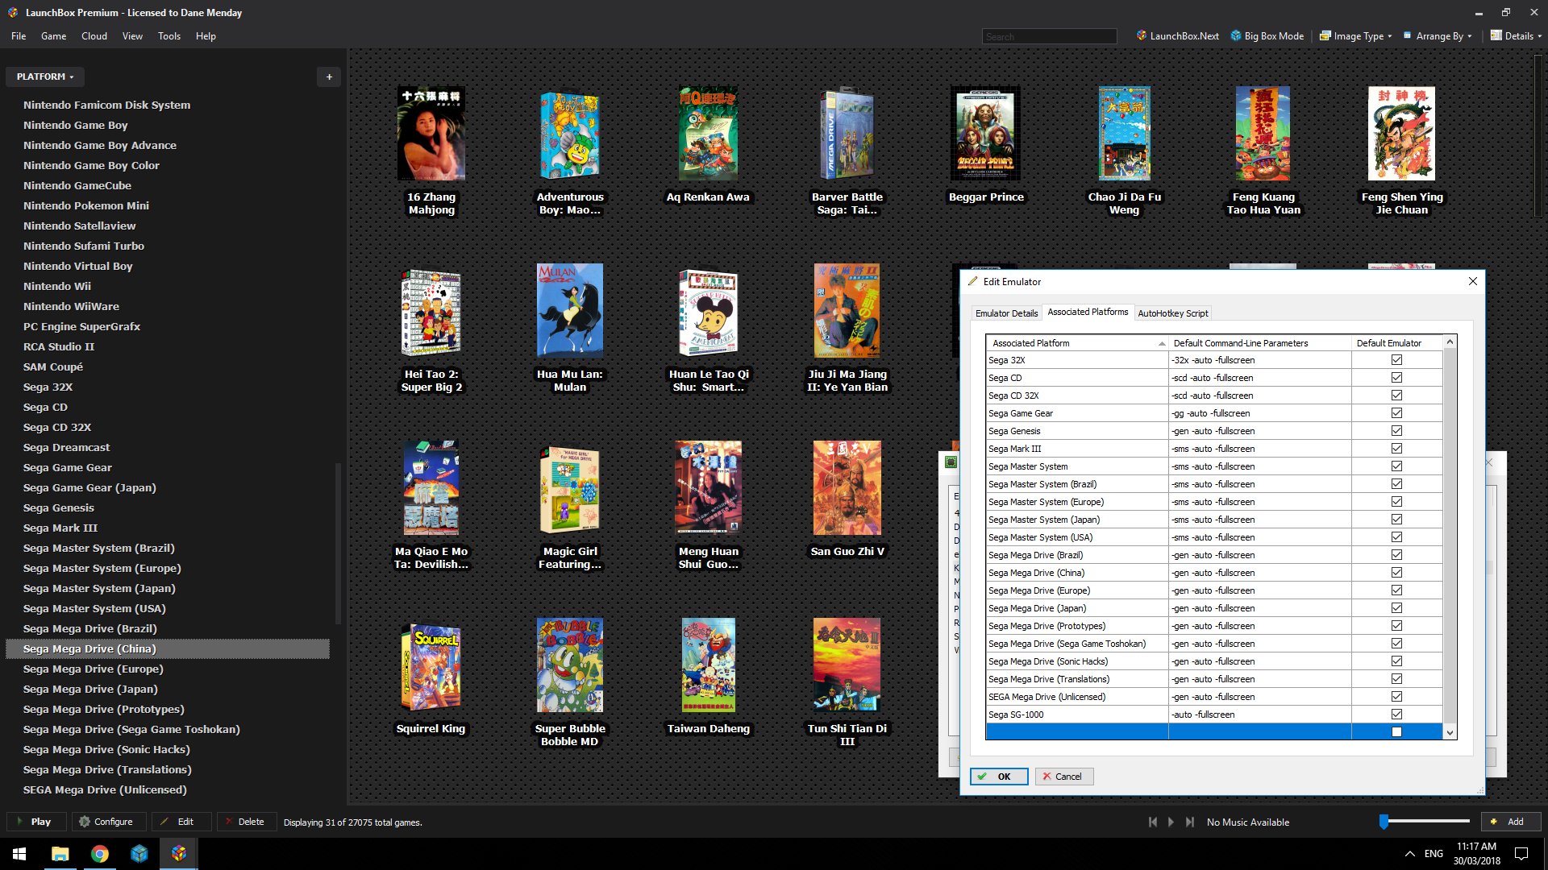
Task: Open File Explorer from taskbar
Action: click(x=60, y=854)
